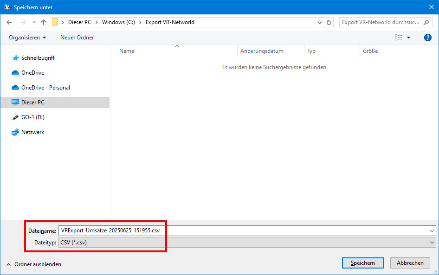Sort by the Name column
Screen dimensions: 439x275
click(x=127, y=51)
